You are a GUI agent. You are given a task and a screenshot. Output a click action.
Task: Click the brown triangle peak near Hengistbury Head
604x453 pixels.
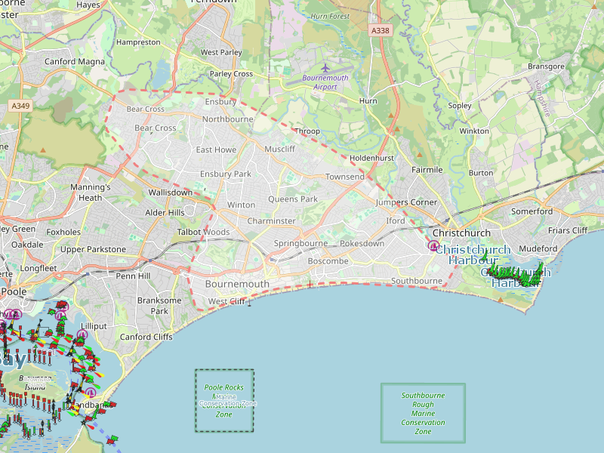coord(500,299)
